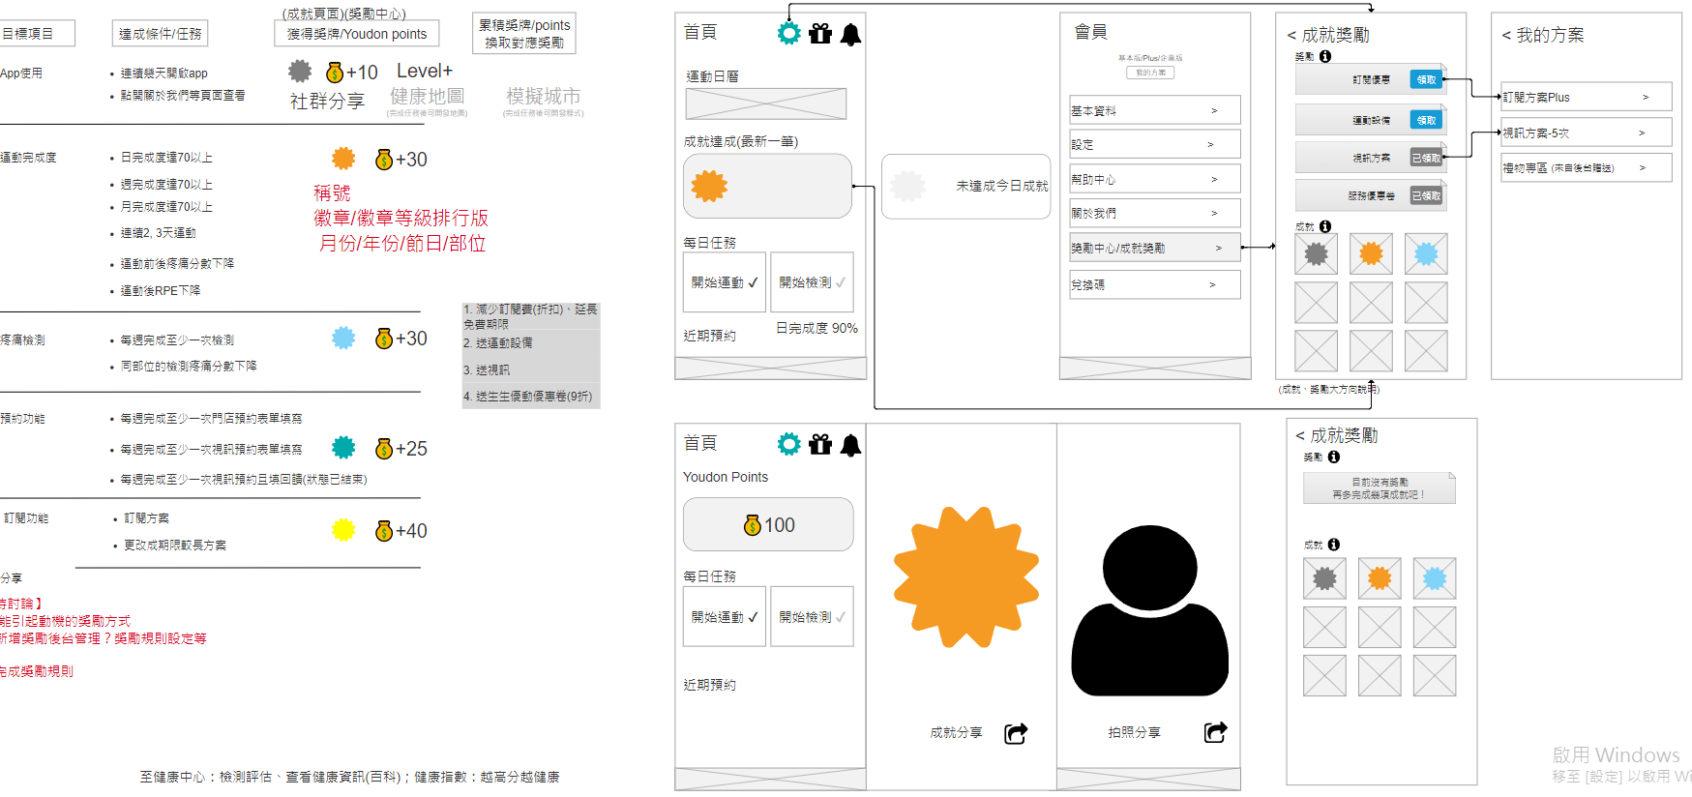Viewport: 1692px width, 797px height.
Task: Click the large black person silhouette icon
Action: [1149, 611]
